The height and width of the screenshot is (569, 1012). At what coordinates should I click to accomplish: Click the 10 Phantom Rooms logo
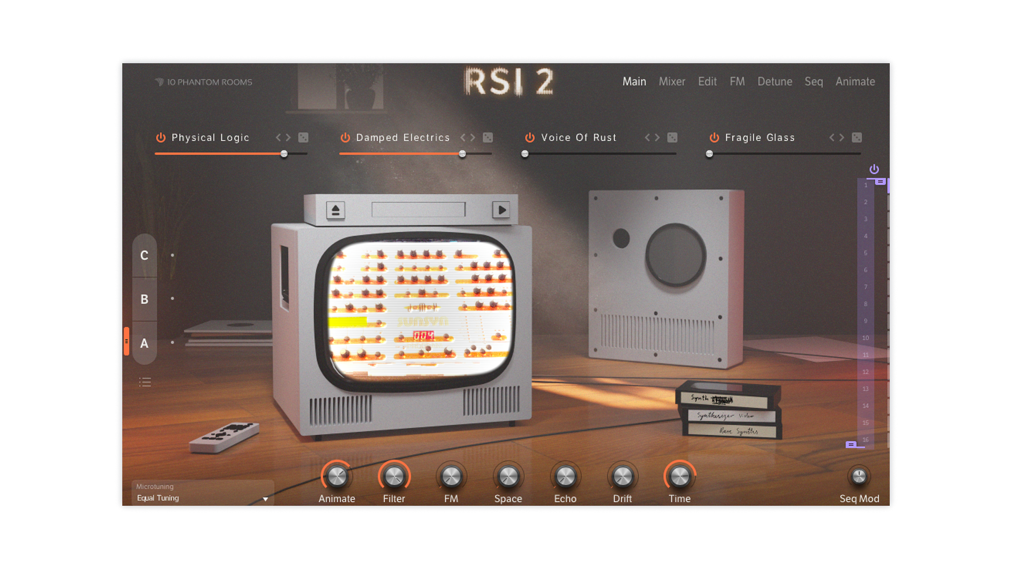(x=206, y=82)
